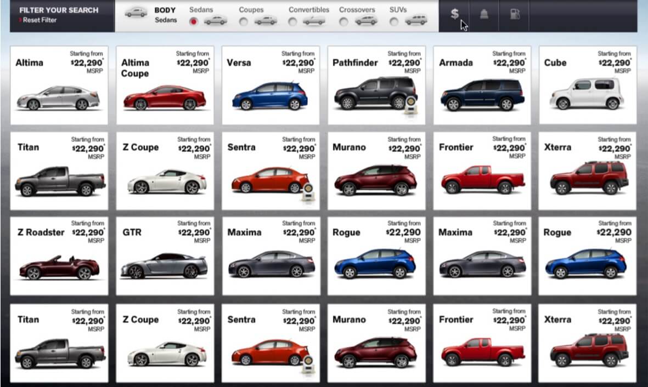Click the $22,290 price on Altima card
This screenshot has height=387, width=648.
click(x=87, y=63)
